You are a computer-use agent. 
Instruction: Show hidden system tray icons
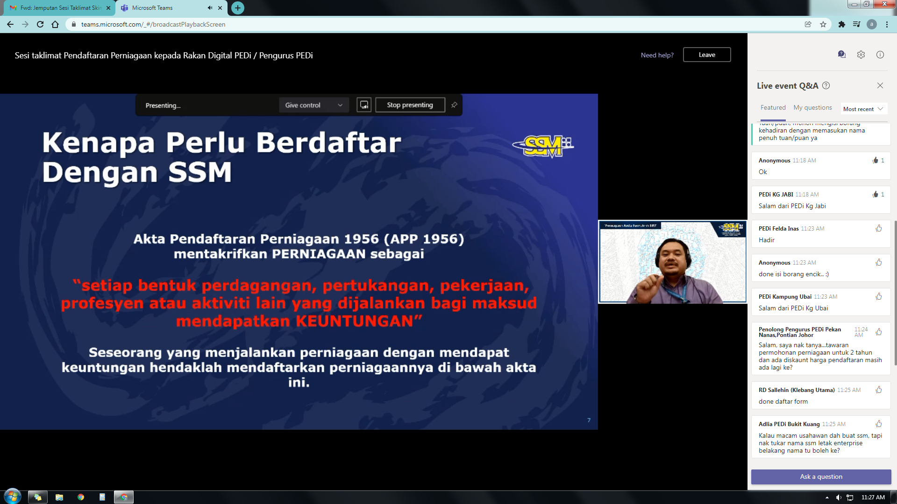[x=827, y=497]
